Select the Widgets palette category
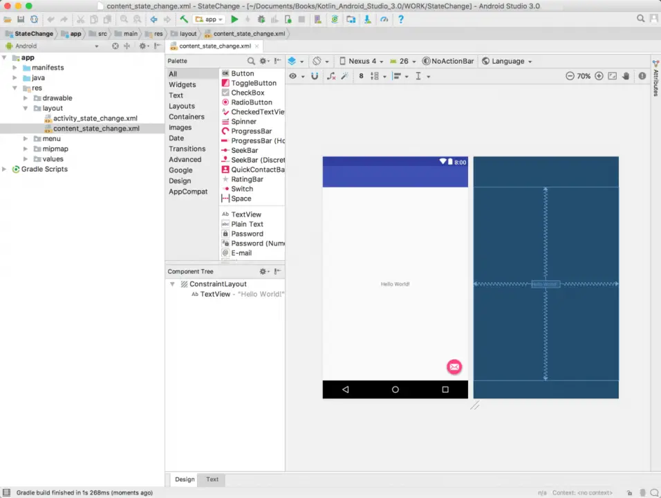The width and height of the screenshot is (661, 498). point(182,84)
